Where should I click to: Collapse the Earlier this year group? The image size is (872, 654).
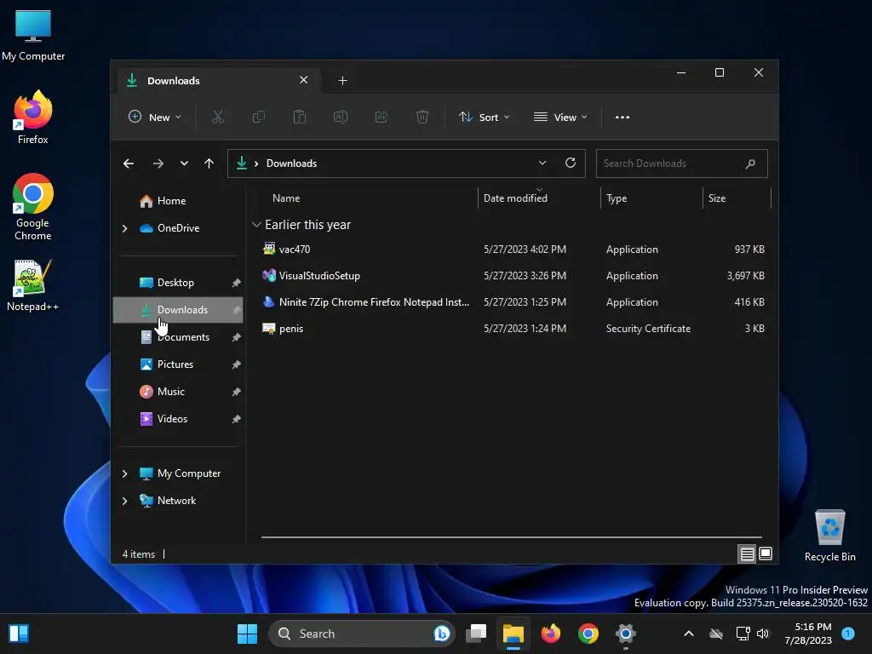tap(256, 225)
